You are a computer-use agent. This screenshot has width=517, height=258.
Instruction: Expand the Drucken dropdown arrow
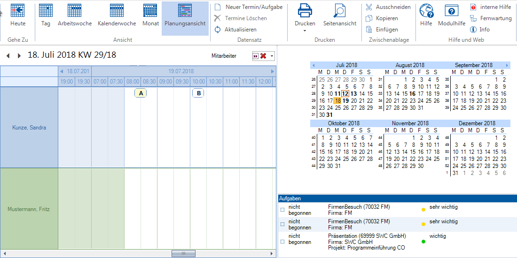(x=305, y=31)
